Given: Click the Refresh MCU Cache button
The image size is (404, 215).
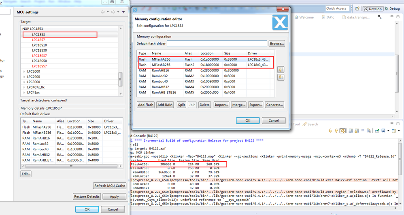Looking at the screenshot, I should (x=110, y=185).
